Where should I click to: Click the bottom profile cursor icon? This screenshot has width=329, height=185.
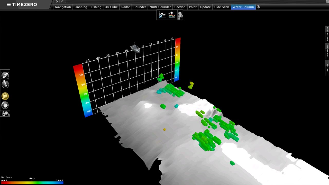click(x=162, y=15)
